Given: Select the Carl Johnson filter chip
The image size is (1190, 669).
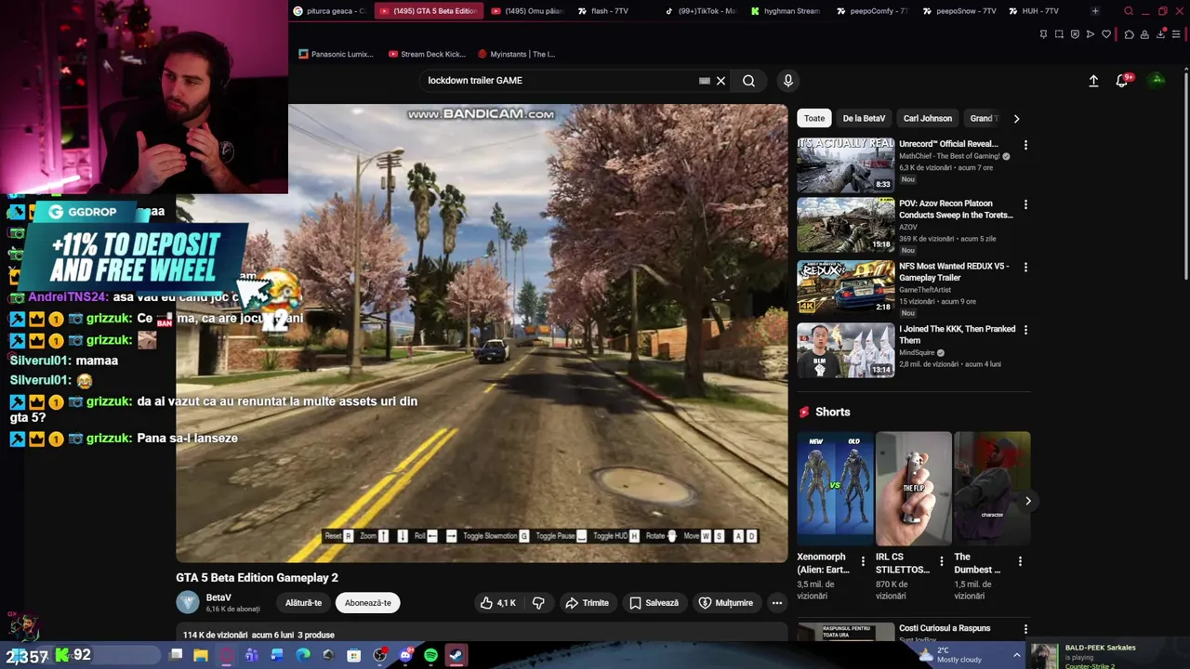Looking at the screenshot, I should (x=928, y=119).
